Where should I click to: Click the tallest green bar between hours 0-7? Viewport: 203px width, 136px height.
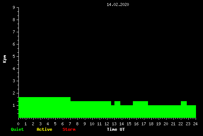coord(44,107)
